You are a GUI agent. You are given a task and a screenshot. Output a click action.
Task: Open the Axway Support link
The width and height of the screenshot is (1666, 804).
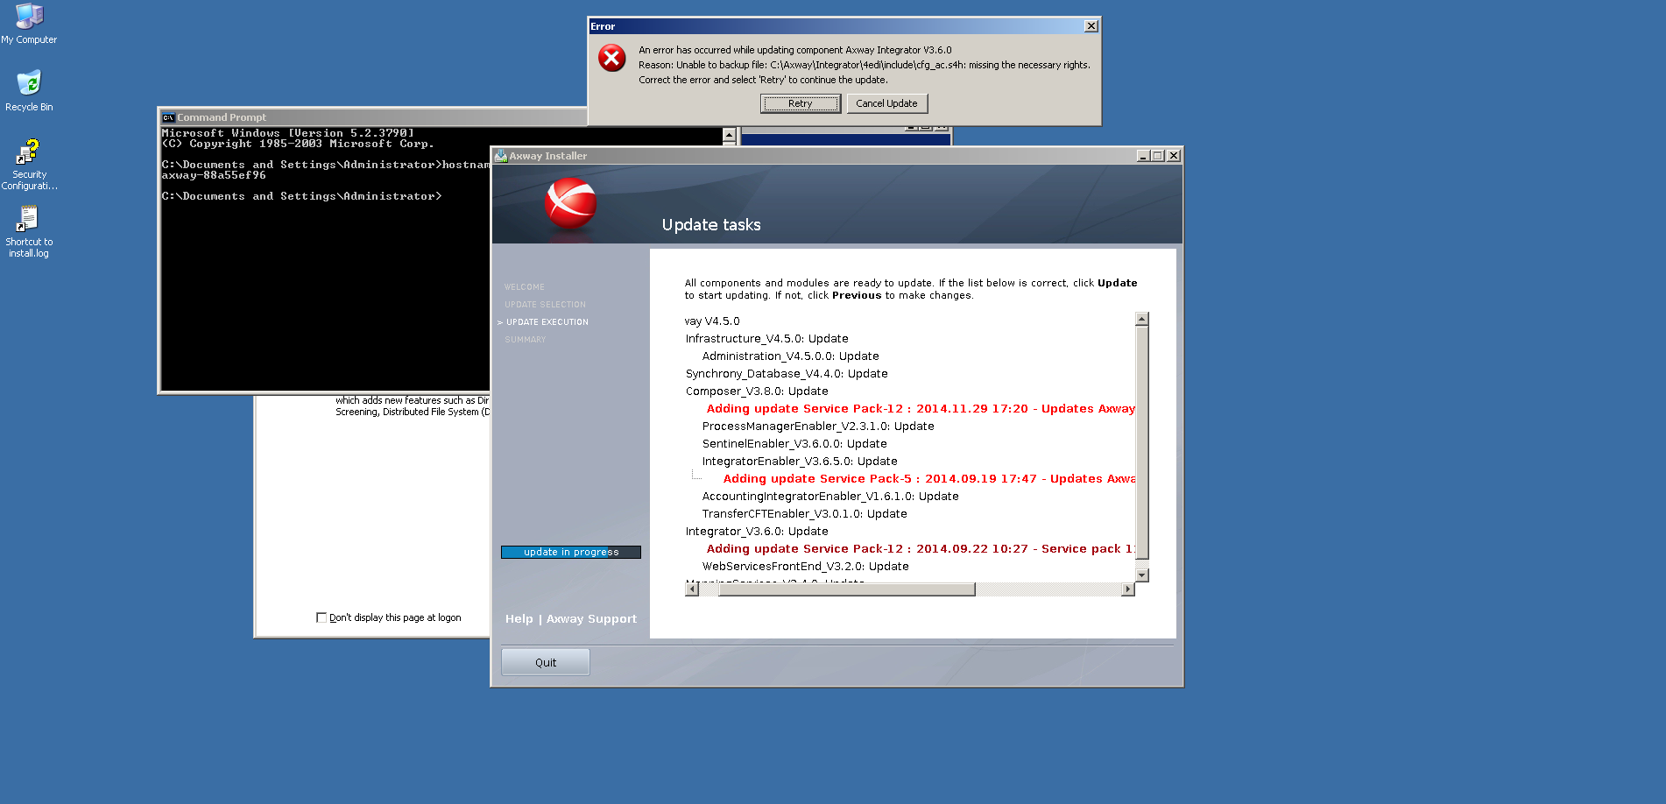591,618
